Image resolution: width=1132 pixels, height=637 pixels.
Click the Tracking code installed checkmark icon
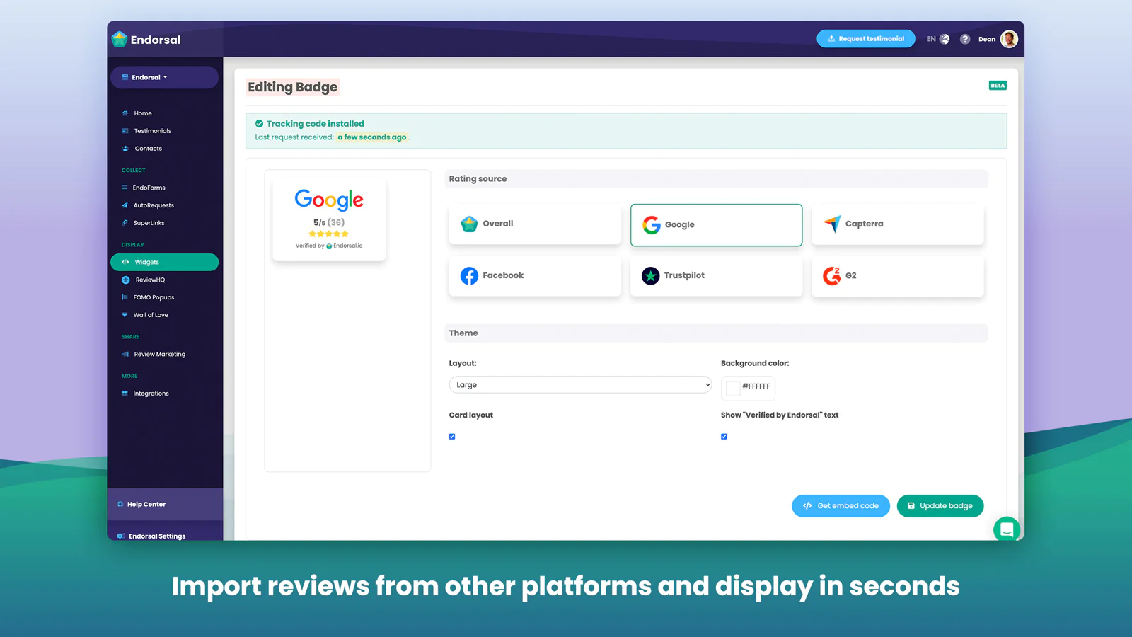pos(259,123)
